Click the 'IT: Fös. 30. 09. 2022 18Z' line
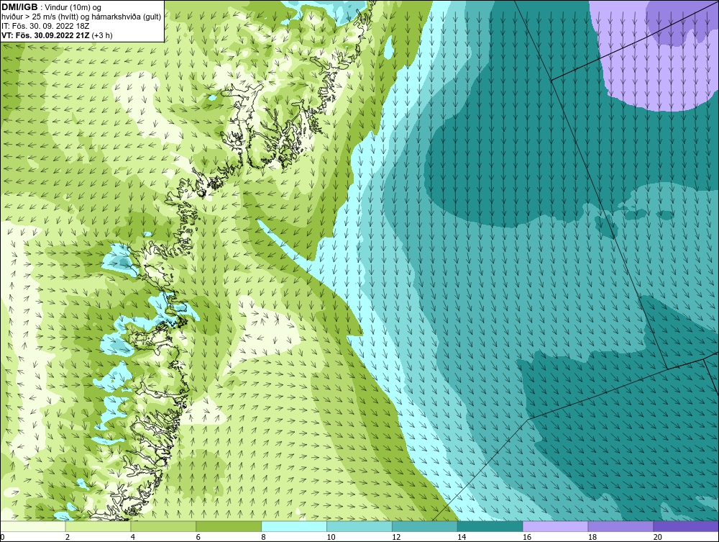Screen dimensions: 719x542 (45, 26)
